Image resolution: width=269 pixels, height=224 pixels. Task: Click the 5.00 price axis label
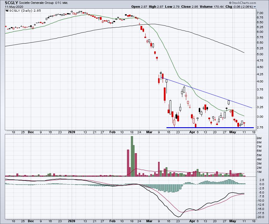(260, 54)
